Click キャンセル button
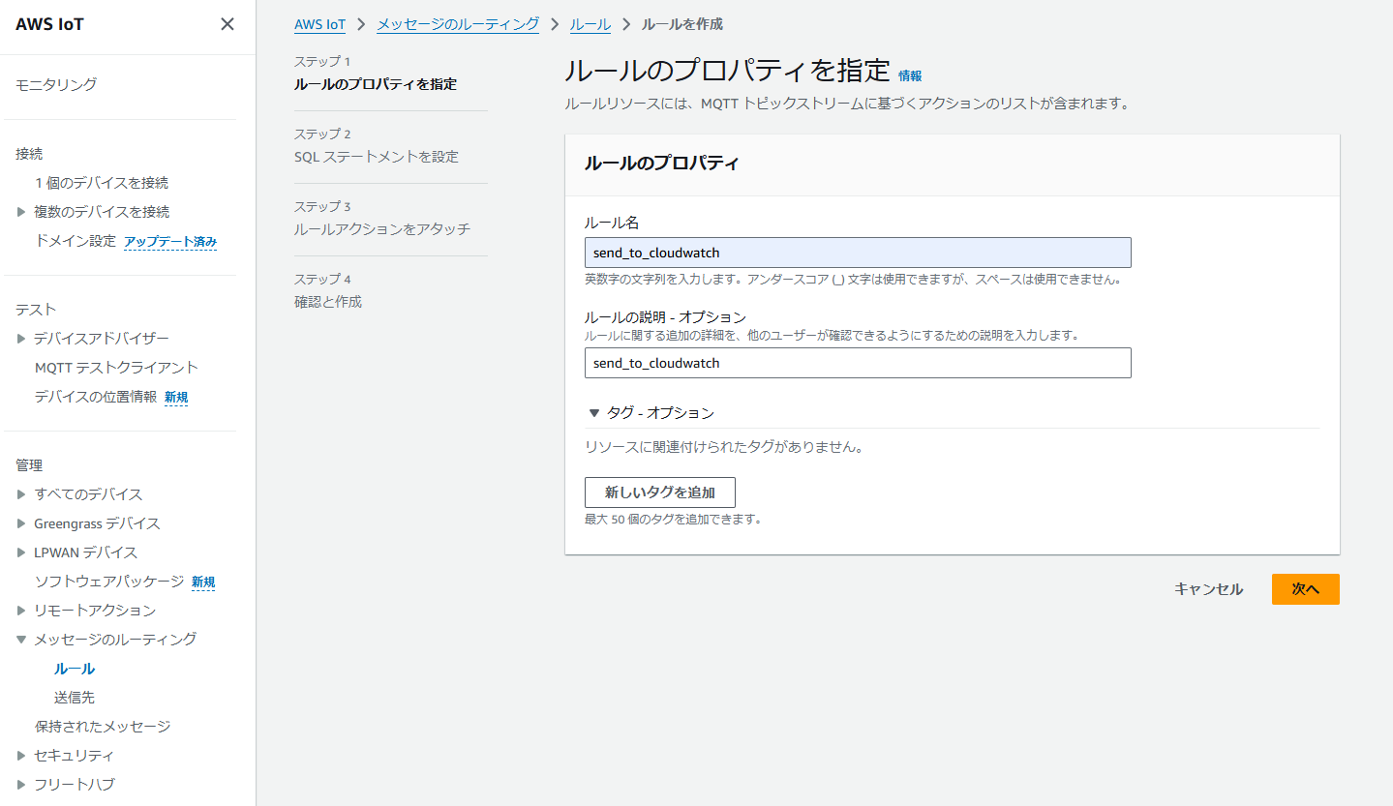The height and width of the screenshot is (806, 1393). [1208, 589]
